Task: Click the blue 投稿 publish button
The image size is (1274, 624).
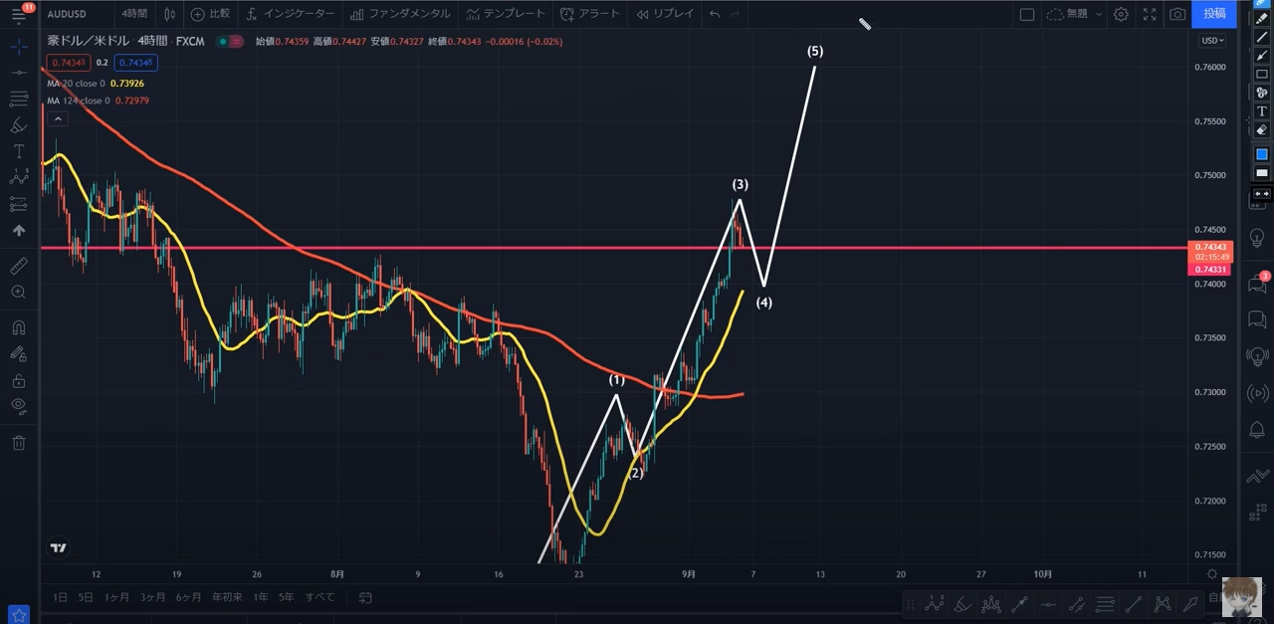Action: [1214, 14]
